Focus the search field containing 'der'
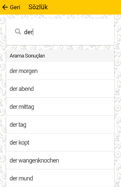The width and height of the screenshot is (121, 187). (60, 32)
